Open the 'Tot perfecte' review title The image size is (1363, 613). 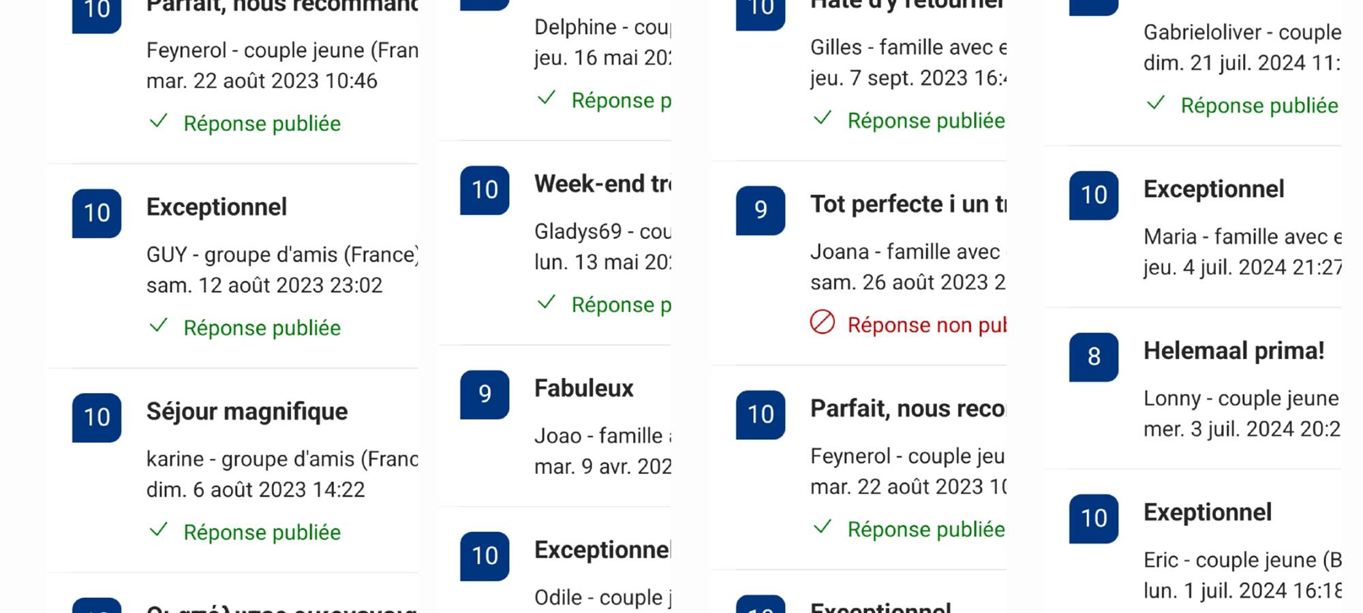coord(907,204)
